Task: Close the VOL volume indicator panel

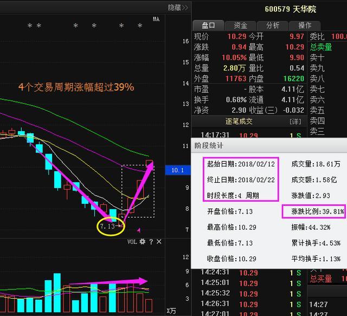Action: tap(158, 242)
